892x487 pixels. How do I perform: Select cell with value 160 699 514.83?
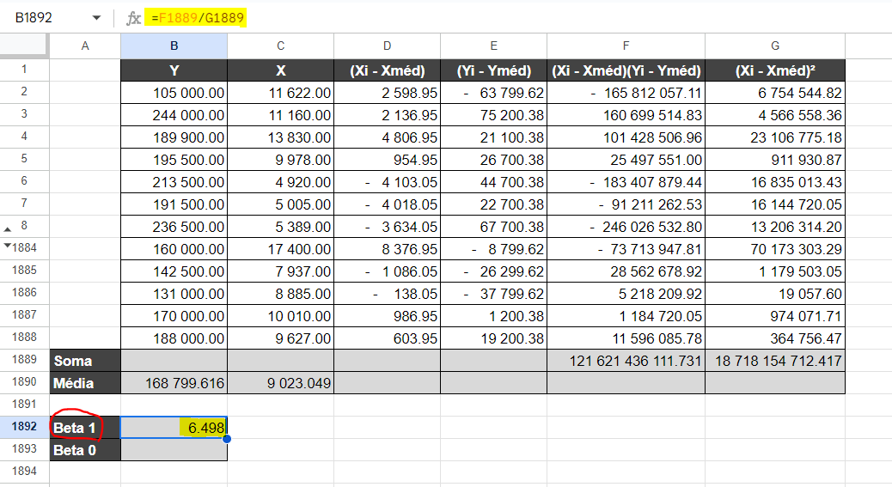pyautogui.click(x=626, y=115)
